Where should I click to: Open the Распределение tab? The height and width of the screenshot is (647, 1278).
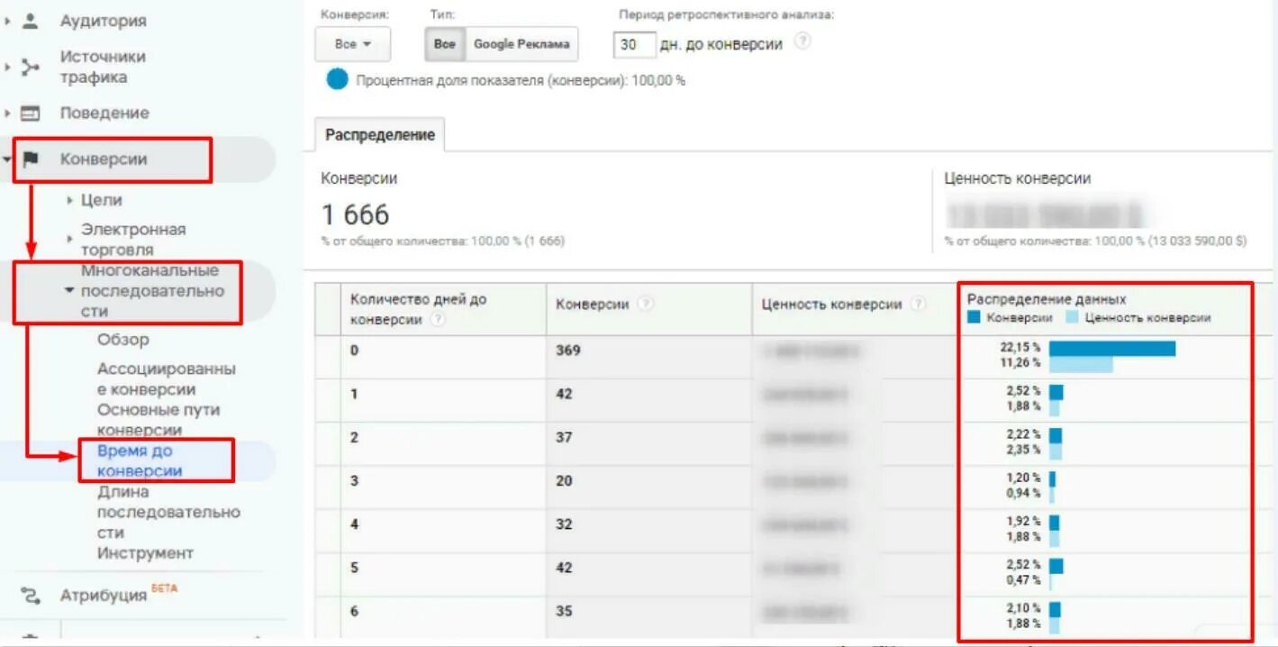[380, 134]
